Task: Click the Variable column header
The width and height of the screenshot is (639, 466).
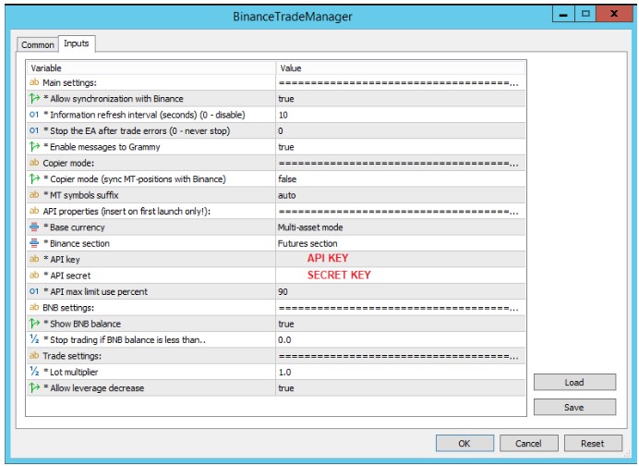Action: (151, 68)
